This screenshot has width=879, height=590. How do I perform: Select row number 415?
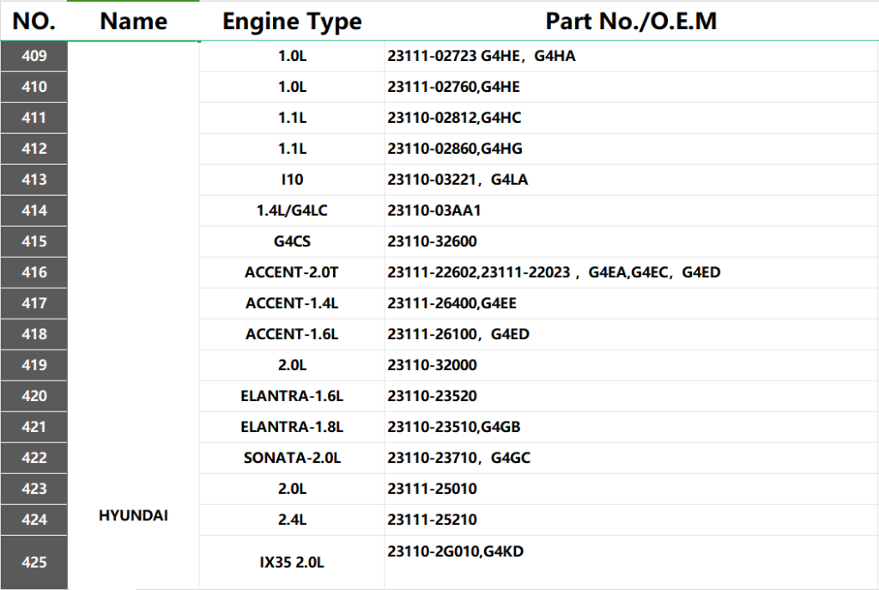click(34, 241)
